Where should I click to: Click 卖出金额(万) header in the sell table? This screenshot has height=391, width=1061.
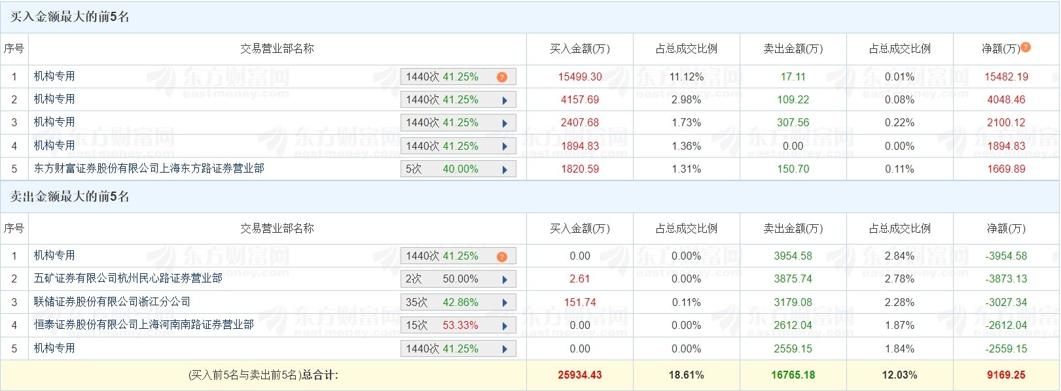pyautogui.click(x=793, y=229)
